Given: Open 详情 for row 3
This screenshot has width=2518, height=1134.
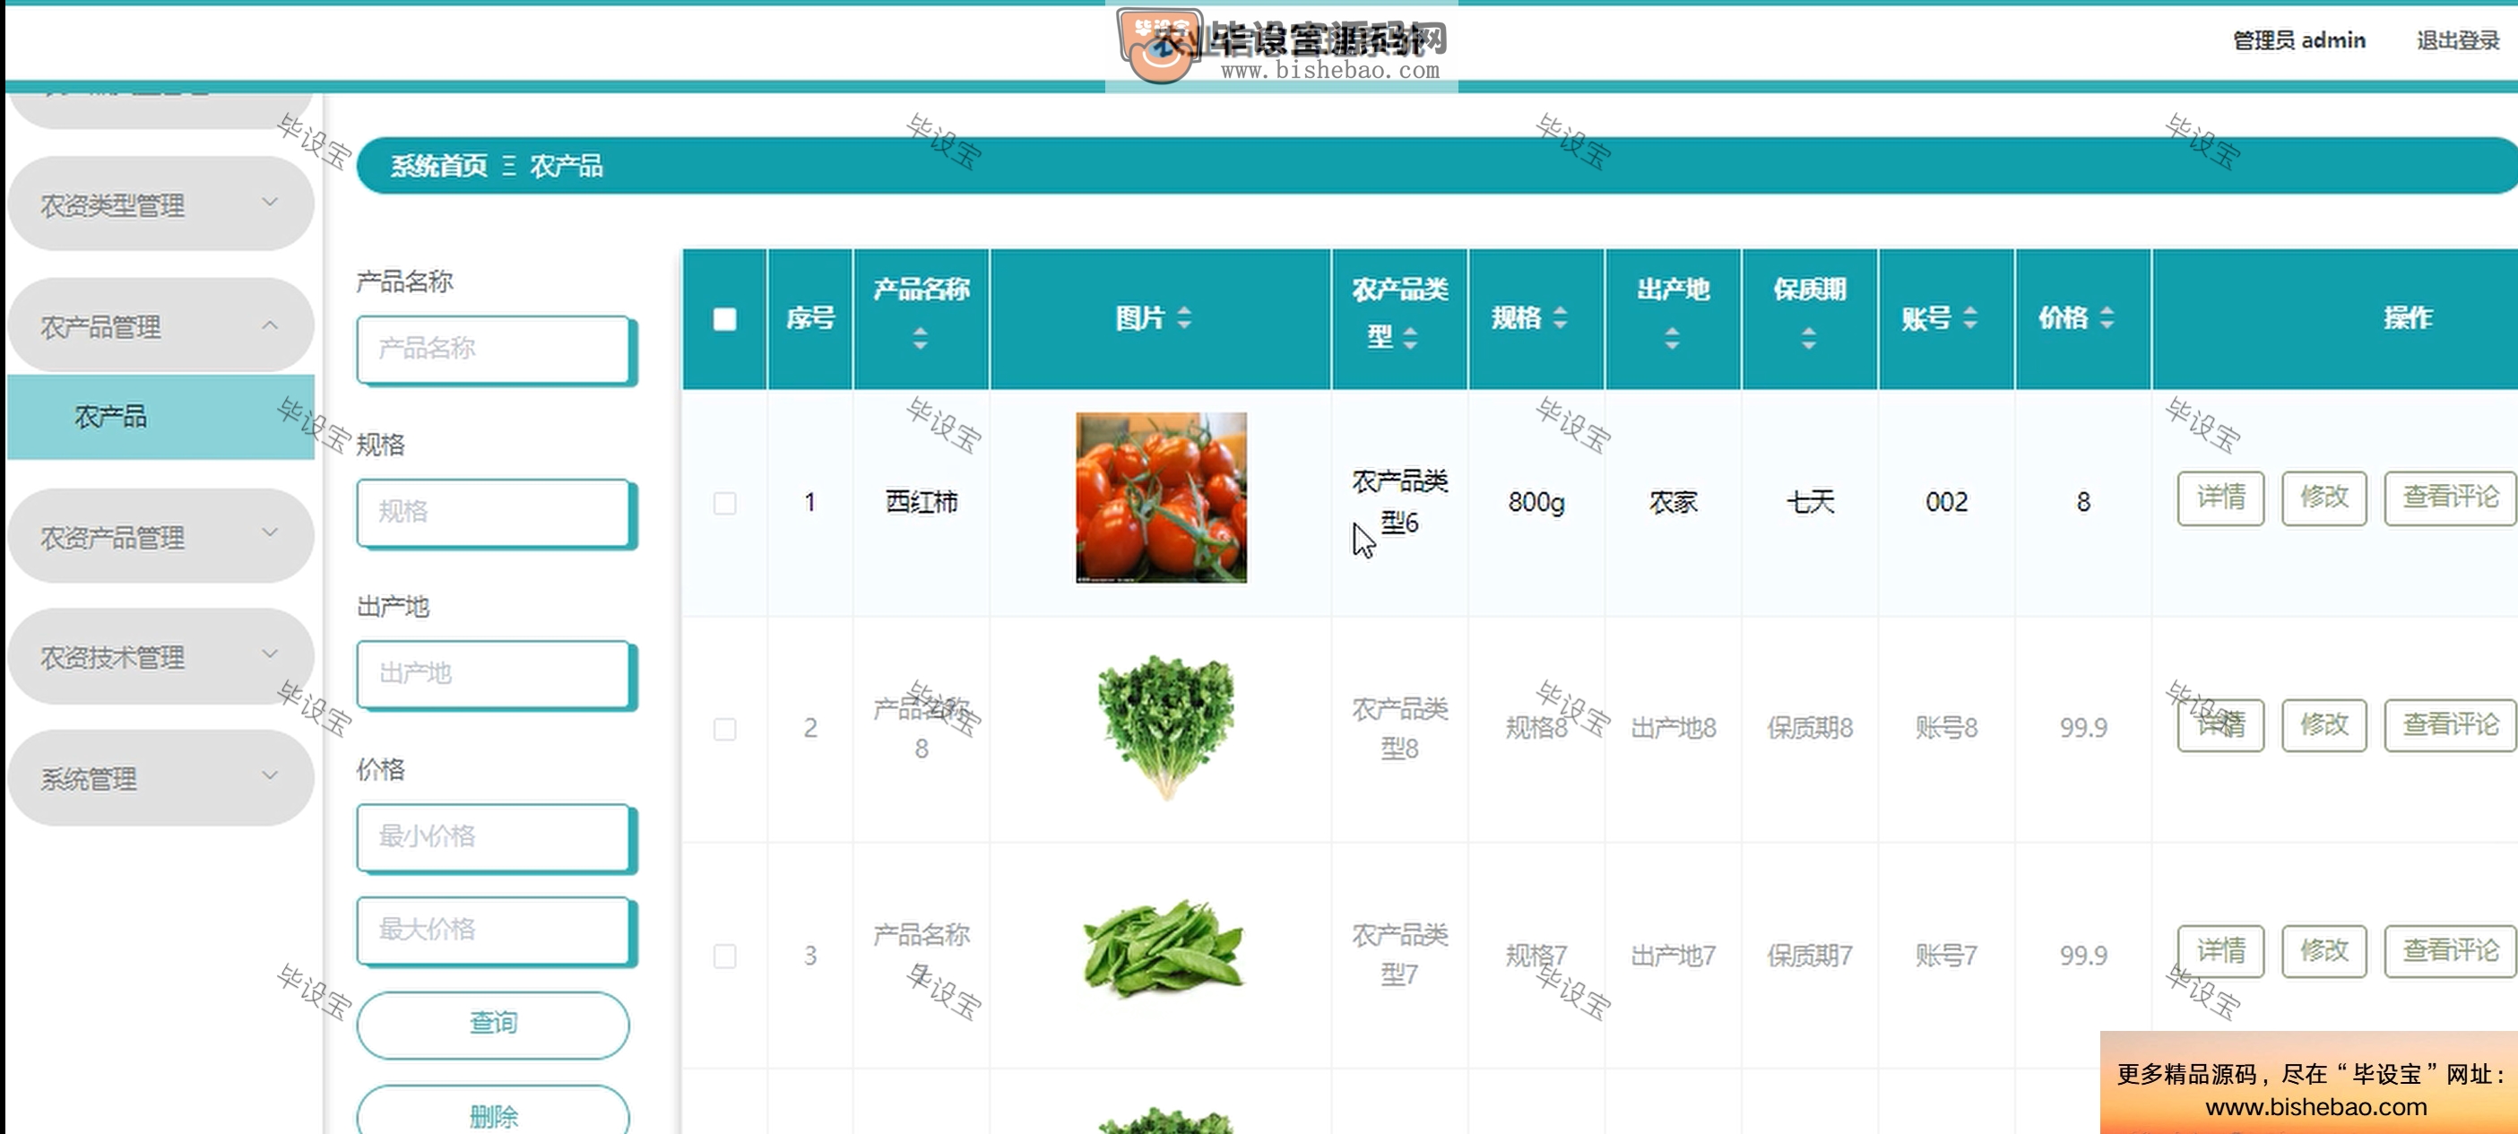Looking at the screenshot, I should tap(2219, 951).
